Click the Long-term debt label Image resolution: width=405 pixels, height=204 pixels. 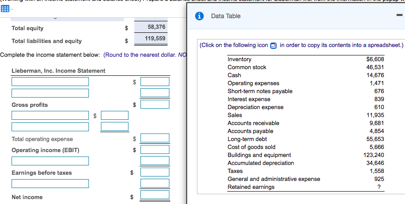[x=247, y=139]
